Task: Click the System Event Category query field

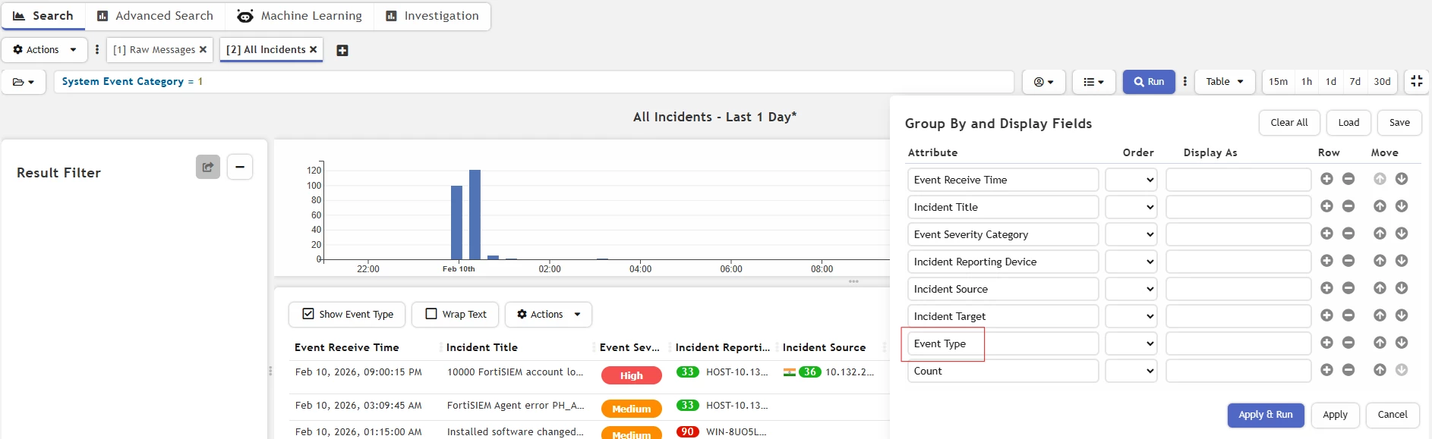Action: (x=534, y=81)
